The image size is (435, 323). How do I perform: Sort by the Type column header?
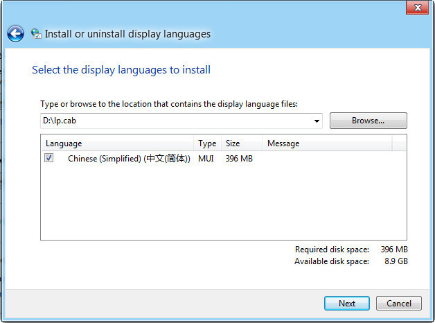(207, 143)
